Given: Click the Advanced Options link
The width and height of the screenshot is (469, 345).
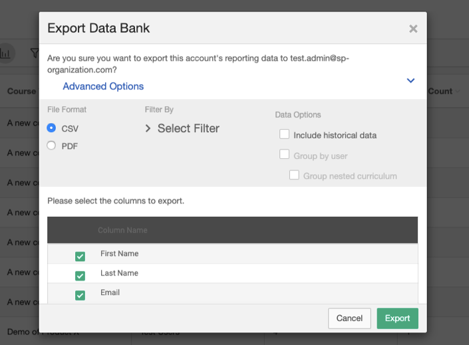Looking at the screenshot, I should click(103, 86).
